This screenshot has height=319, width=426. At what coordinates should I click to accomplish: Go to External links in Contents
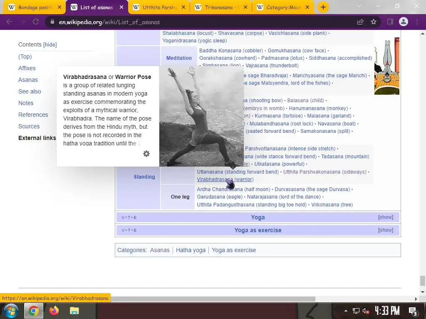[x=37, y=138]
